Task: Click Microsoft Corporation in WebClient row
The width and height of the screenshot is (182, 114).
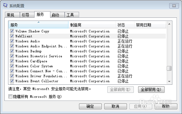Action: pyautogui.click(x=90, y=36)
